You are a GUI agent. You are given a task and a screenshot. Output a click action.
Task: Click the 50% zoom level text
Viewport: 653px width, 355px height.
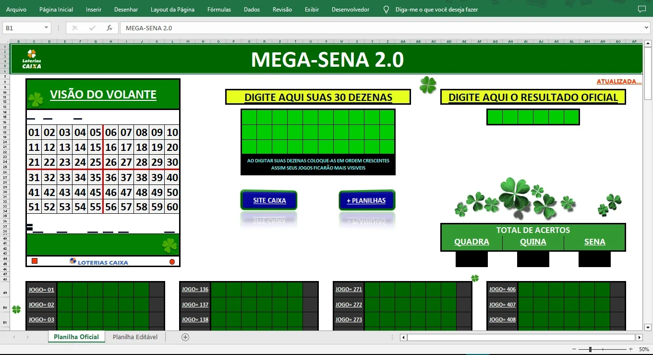(x=644, y=349)
